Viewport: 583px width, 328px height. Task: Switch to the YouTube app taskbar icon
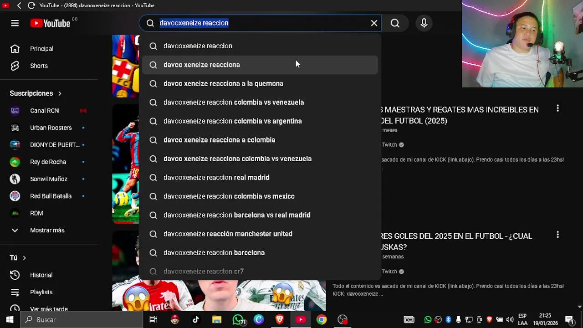coord(301,320)
